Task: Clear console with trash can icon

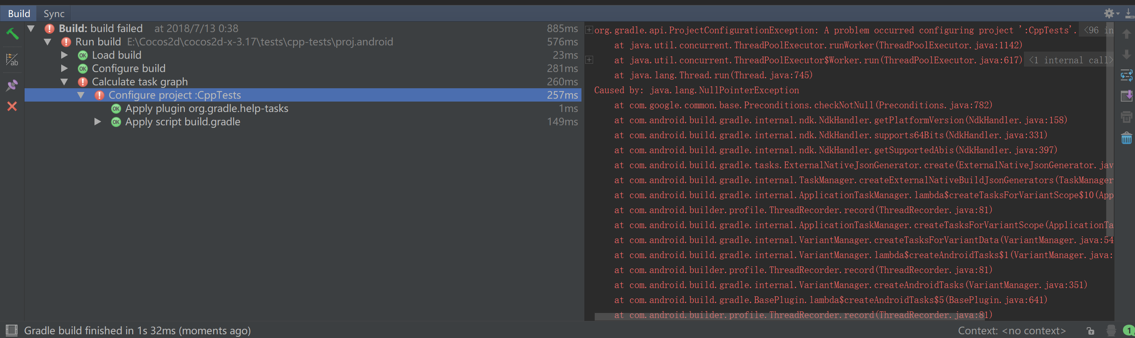Action: coord(1126,138)
